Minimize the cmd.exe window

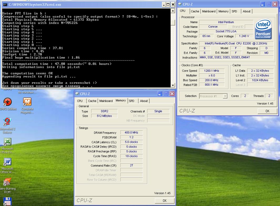tap(164, 4)
